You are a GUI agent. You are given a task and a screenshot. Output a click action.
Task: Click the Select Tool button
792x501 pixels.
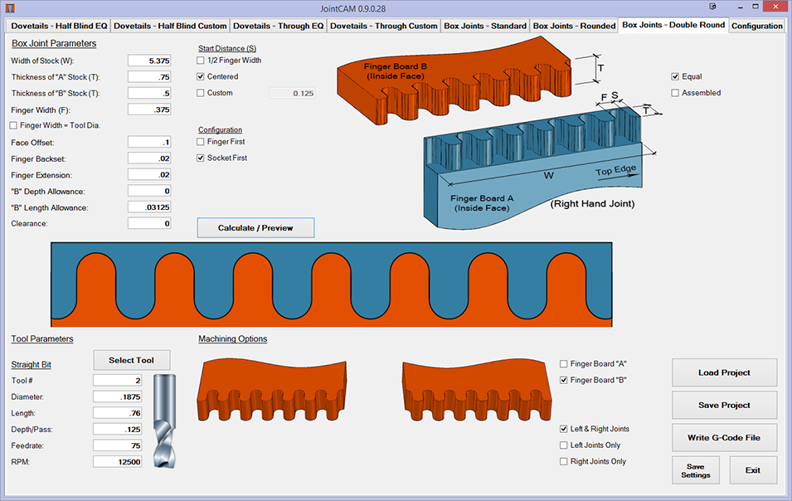tap(132, 360)
